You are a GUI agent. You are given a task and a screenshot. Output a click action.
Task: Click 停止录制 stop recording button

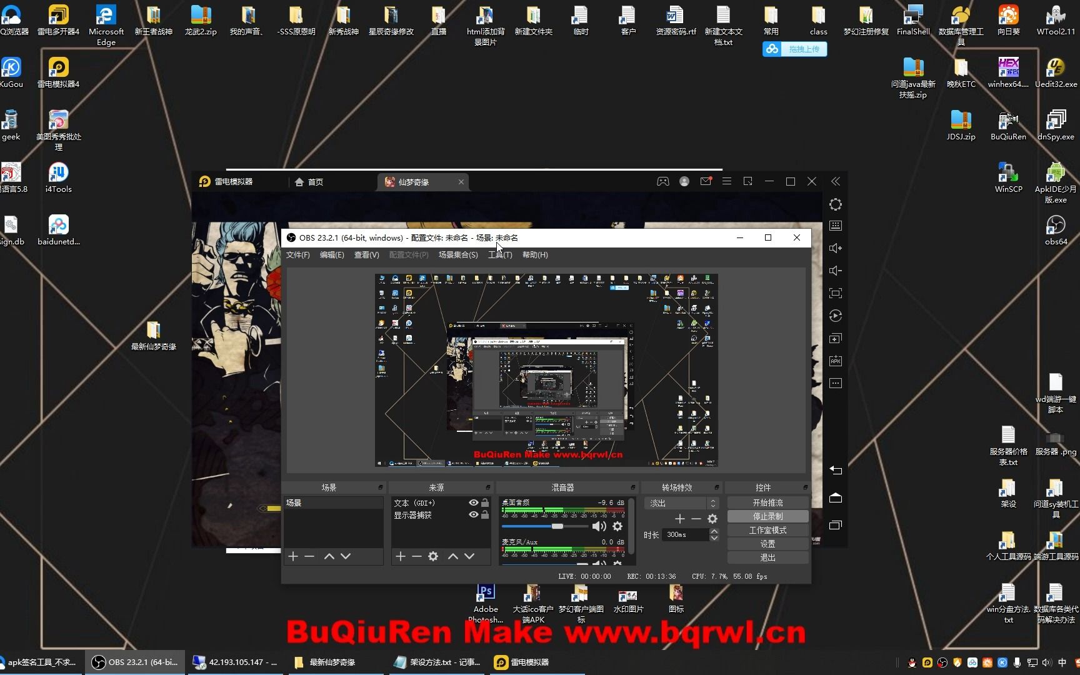(x=767, y=517)
